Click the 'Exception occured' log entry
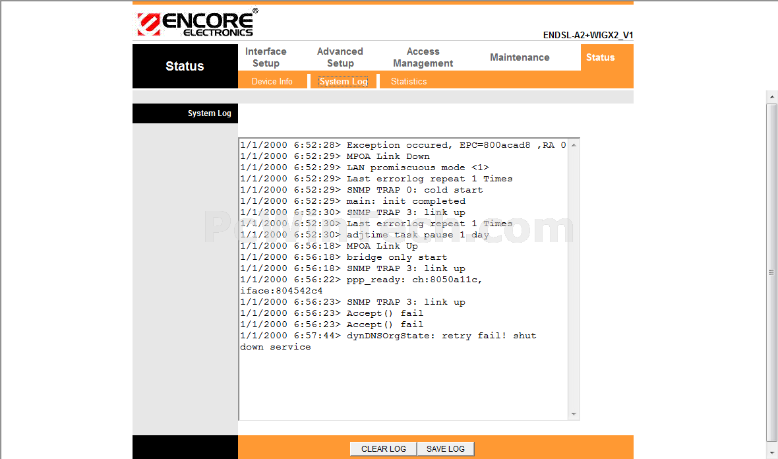The height and width of the screenshot is (459, 778). point(403,145)
